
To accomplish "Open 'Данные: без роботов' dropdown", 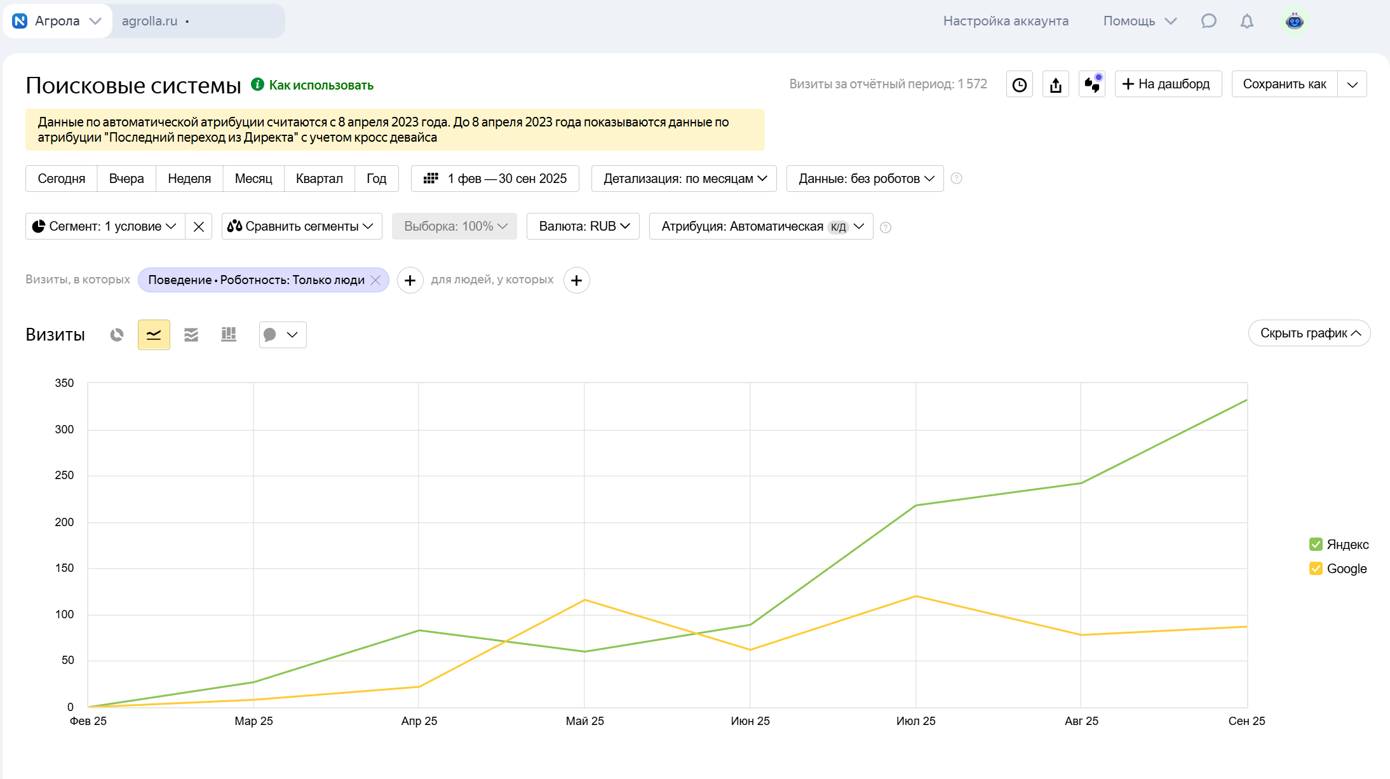I will (865, 179).
